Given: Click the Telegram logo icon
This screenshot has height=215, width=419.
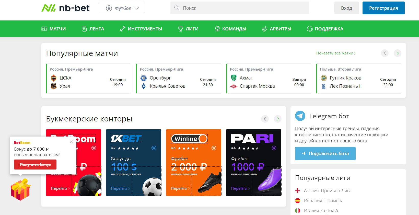Looking at the screenshot, I should (300, 116).
